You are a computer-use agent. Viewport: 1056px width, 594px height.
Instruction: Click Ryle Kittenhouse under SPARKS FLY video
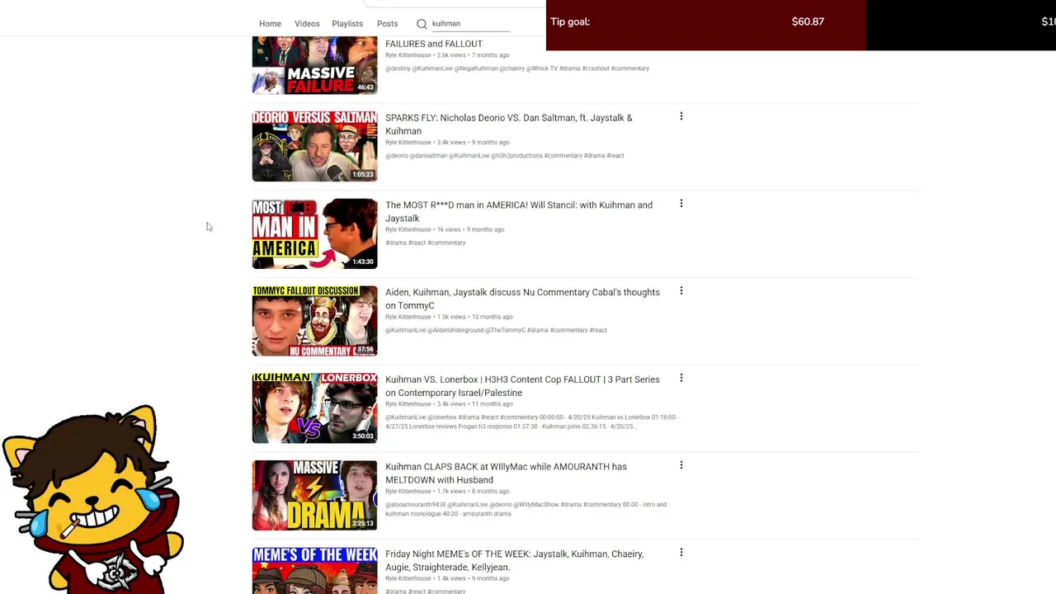click(408, 142)
